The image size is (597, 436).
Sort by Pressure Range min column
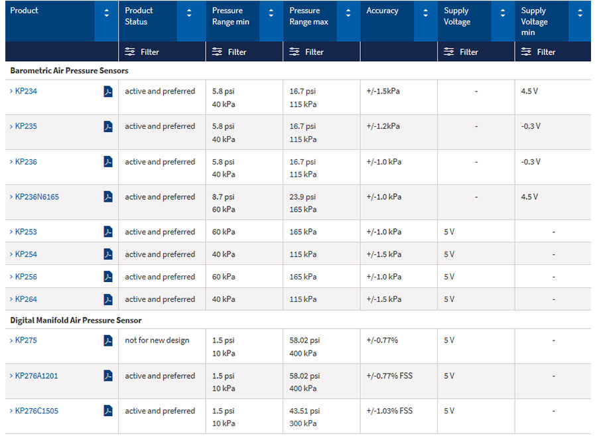click(271, 13)
